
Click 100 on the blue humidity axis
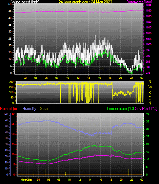pyautogui.click(x=6, y=114)
